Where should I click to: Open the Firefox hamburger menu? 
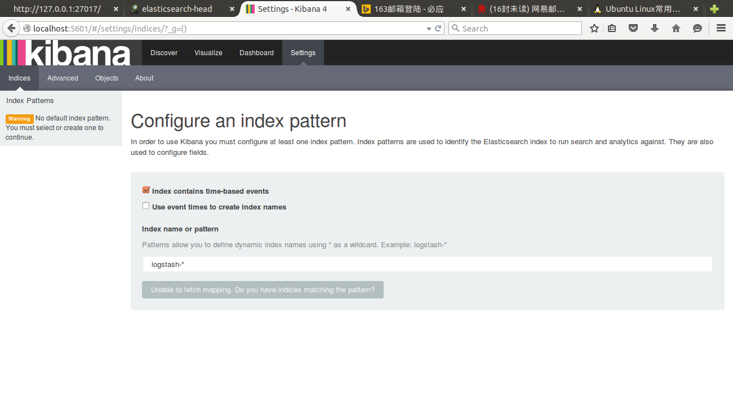721,28
